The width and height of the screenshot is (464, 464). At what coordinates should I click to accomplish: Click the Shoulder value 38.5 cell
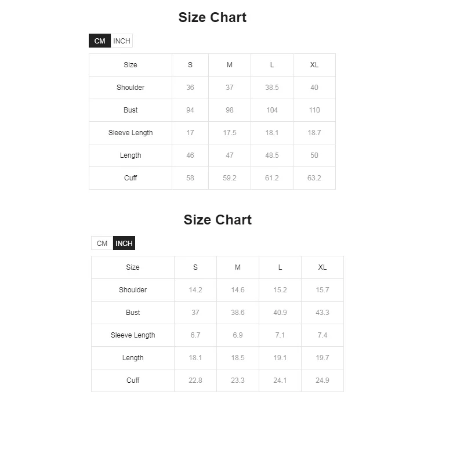(x=272, y=88)
